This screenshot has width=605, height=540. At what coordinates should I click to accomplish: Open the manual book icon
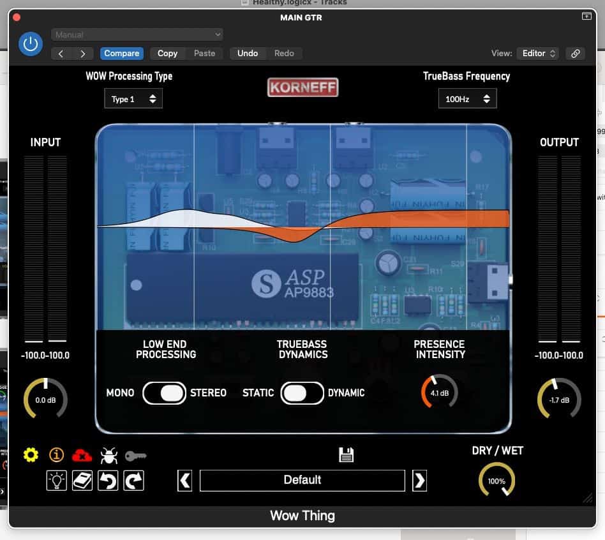pyautogui.click(x=82, y=481)
